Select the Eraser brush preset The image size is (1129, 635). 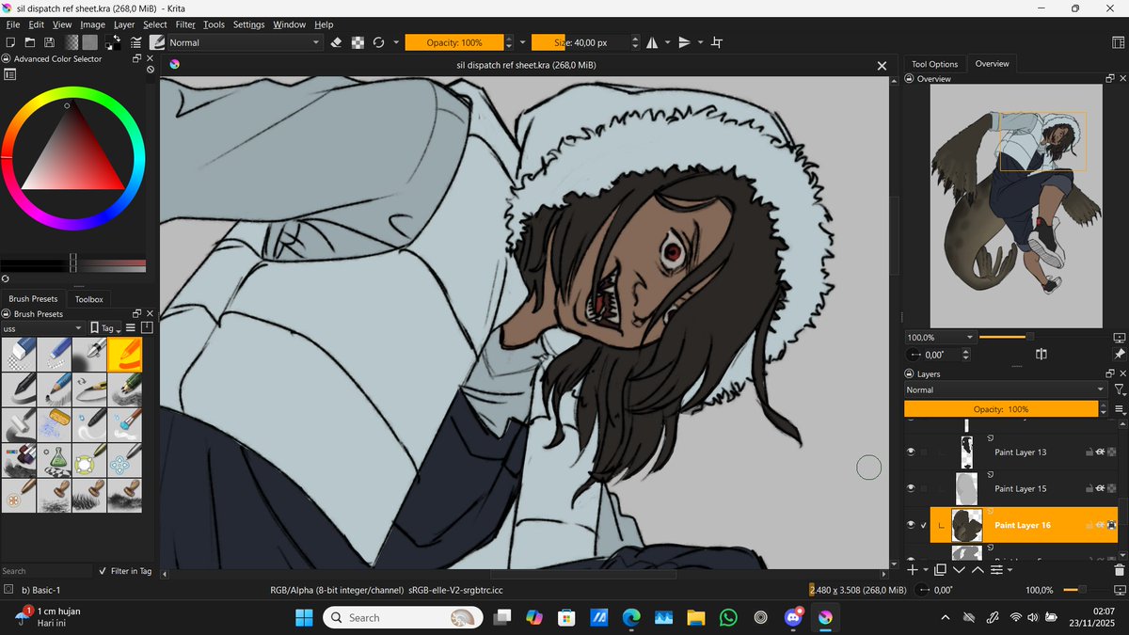pos(19,355)
